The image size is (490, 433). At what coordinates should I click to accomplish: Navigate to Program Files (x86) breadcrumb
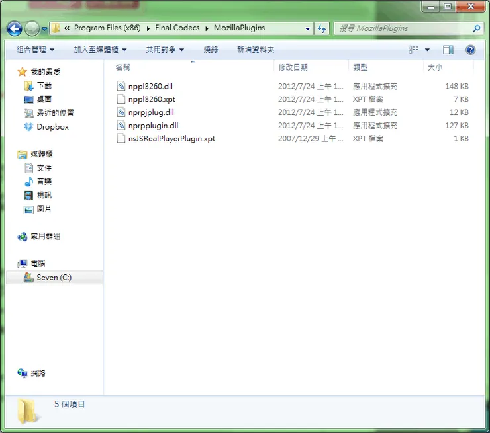[107, 28]
